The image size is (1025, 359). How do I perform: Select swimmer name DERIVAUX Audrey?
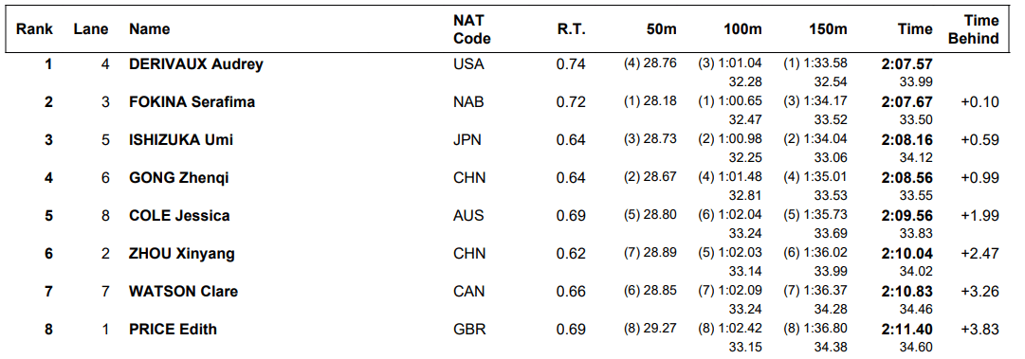click(x=196, y=64)
